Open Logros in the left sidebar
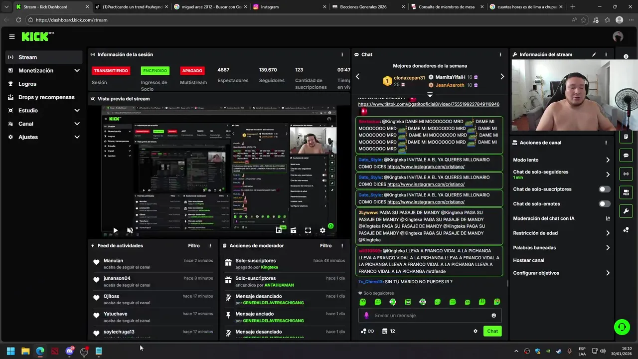 (x=44, y=84)
